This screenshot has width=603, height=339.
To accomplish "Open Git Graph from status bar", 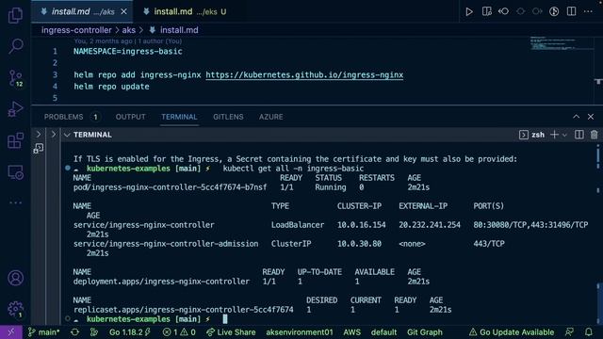I will tap(425, 332).
